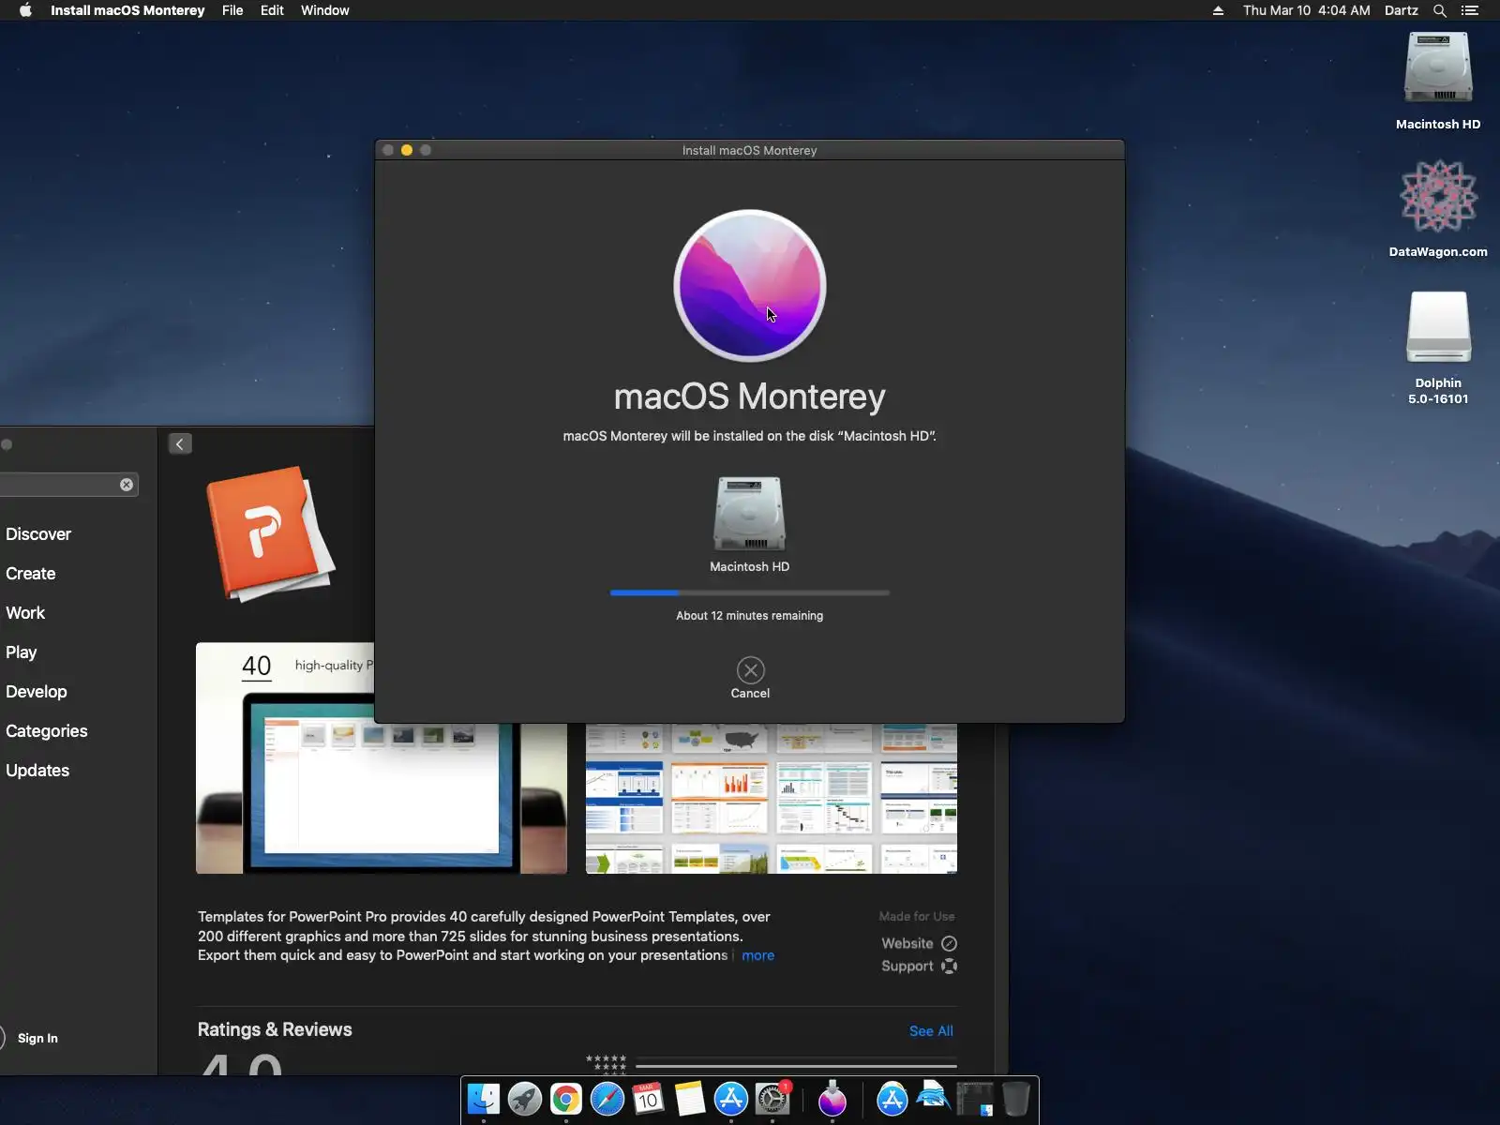Image resolution: width=1500 pixels, height=1125 pixels.
Task: Open the Window menu
Action: [325, 10]
